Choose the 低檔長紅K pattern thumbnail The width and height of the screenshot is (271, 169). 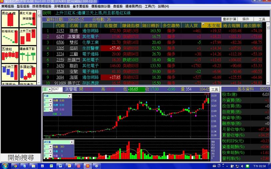tap(10, 37)
